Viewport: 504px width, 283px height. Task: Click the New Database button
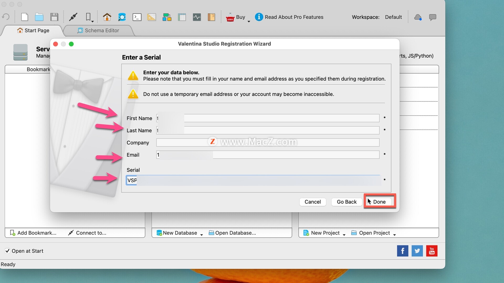tap(177, 233)
